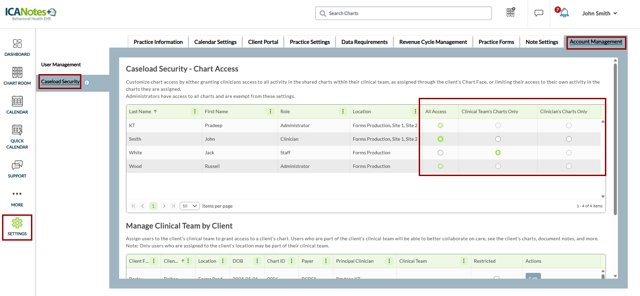Image resolution: width=640 pixels, height=296 pixels.
Task: Open the Dashboard sidebar icon
Action: 17,43
